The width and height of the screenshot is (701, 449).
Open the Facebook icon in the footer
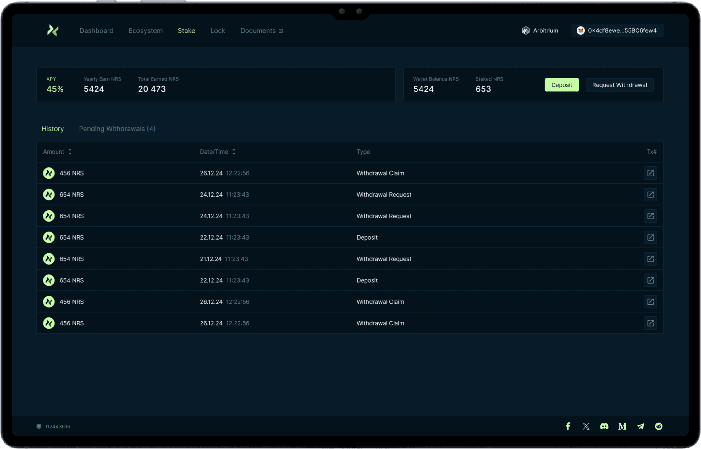(x=568, y=426)
